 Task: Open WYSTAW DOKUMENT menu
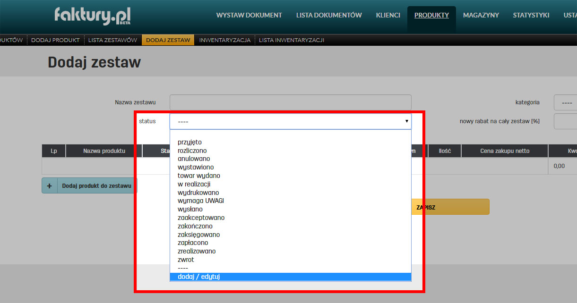(x=249, y=15)
